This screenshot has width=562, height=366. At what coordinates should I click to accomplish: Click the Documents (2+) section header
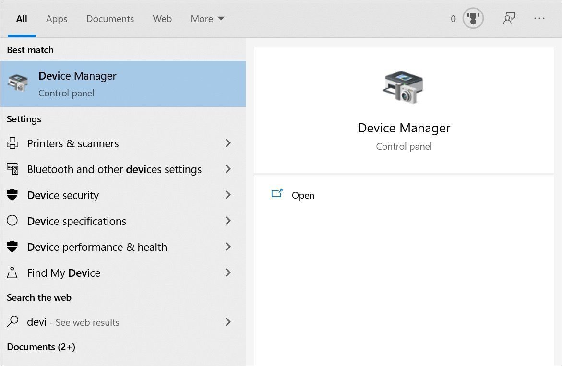(41, 347)
